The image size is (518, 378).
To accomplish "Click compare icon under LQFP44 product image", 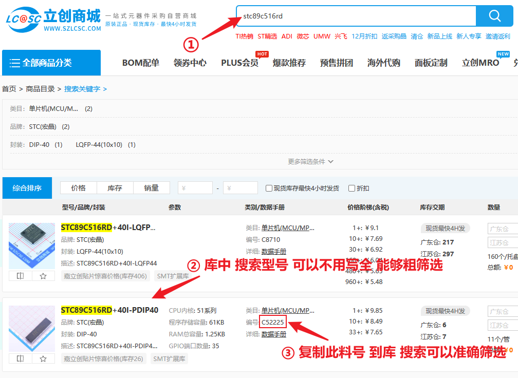I will (21, 276).
